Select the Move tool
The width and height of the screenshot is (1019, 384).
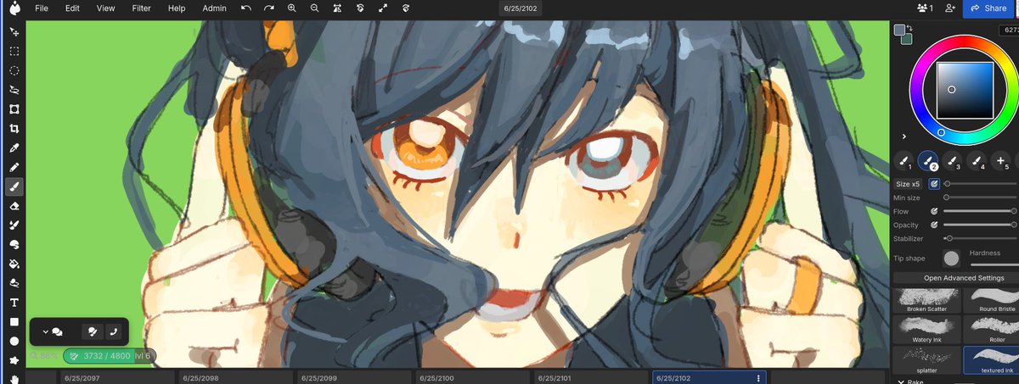(14, 31)
